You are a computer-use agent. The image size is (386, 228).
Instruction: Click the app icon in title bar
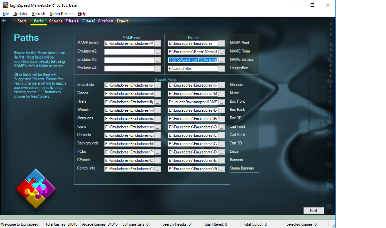[x=5, y=5]
